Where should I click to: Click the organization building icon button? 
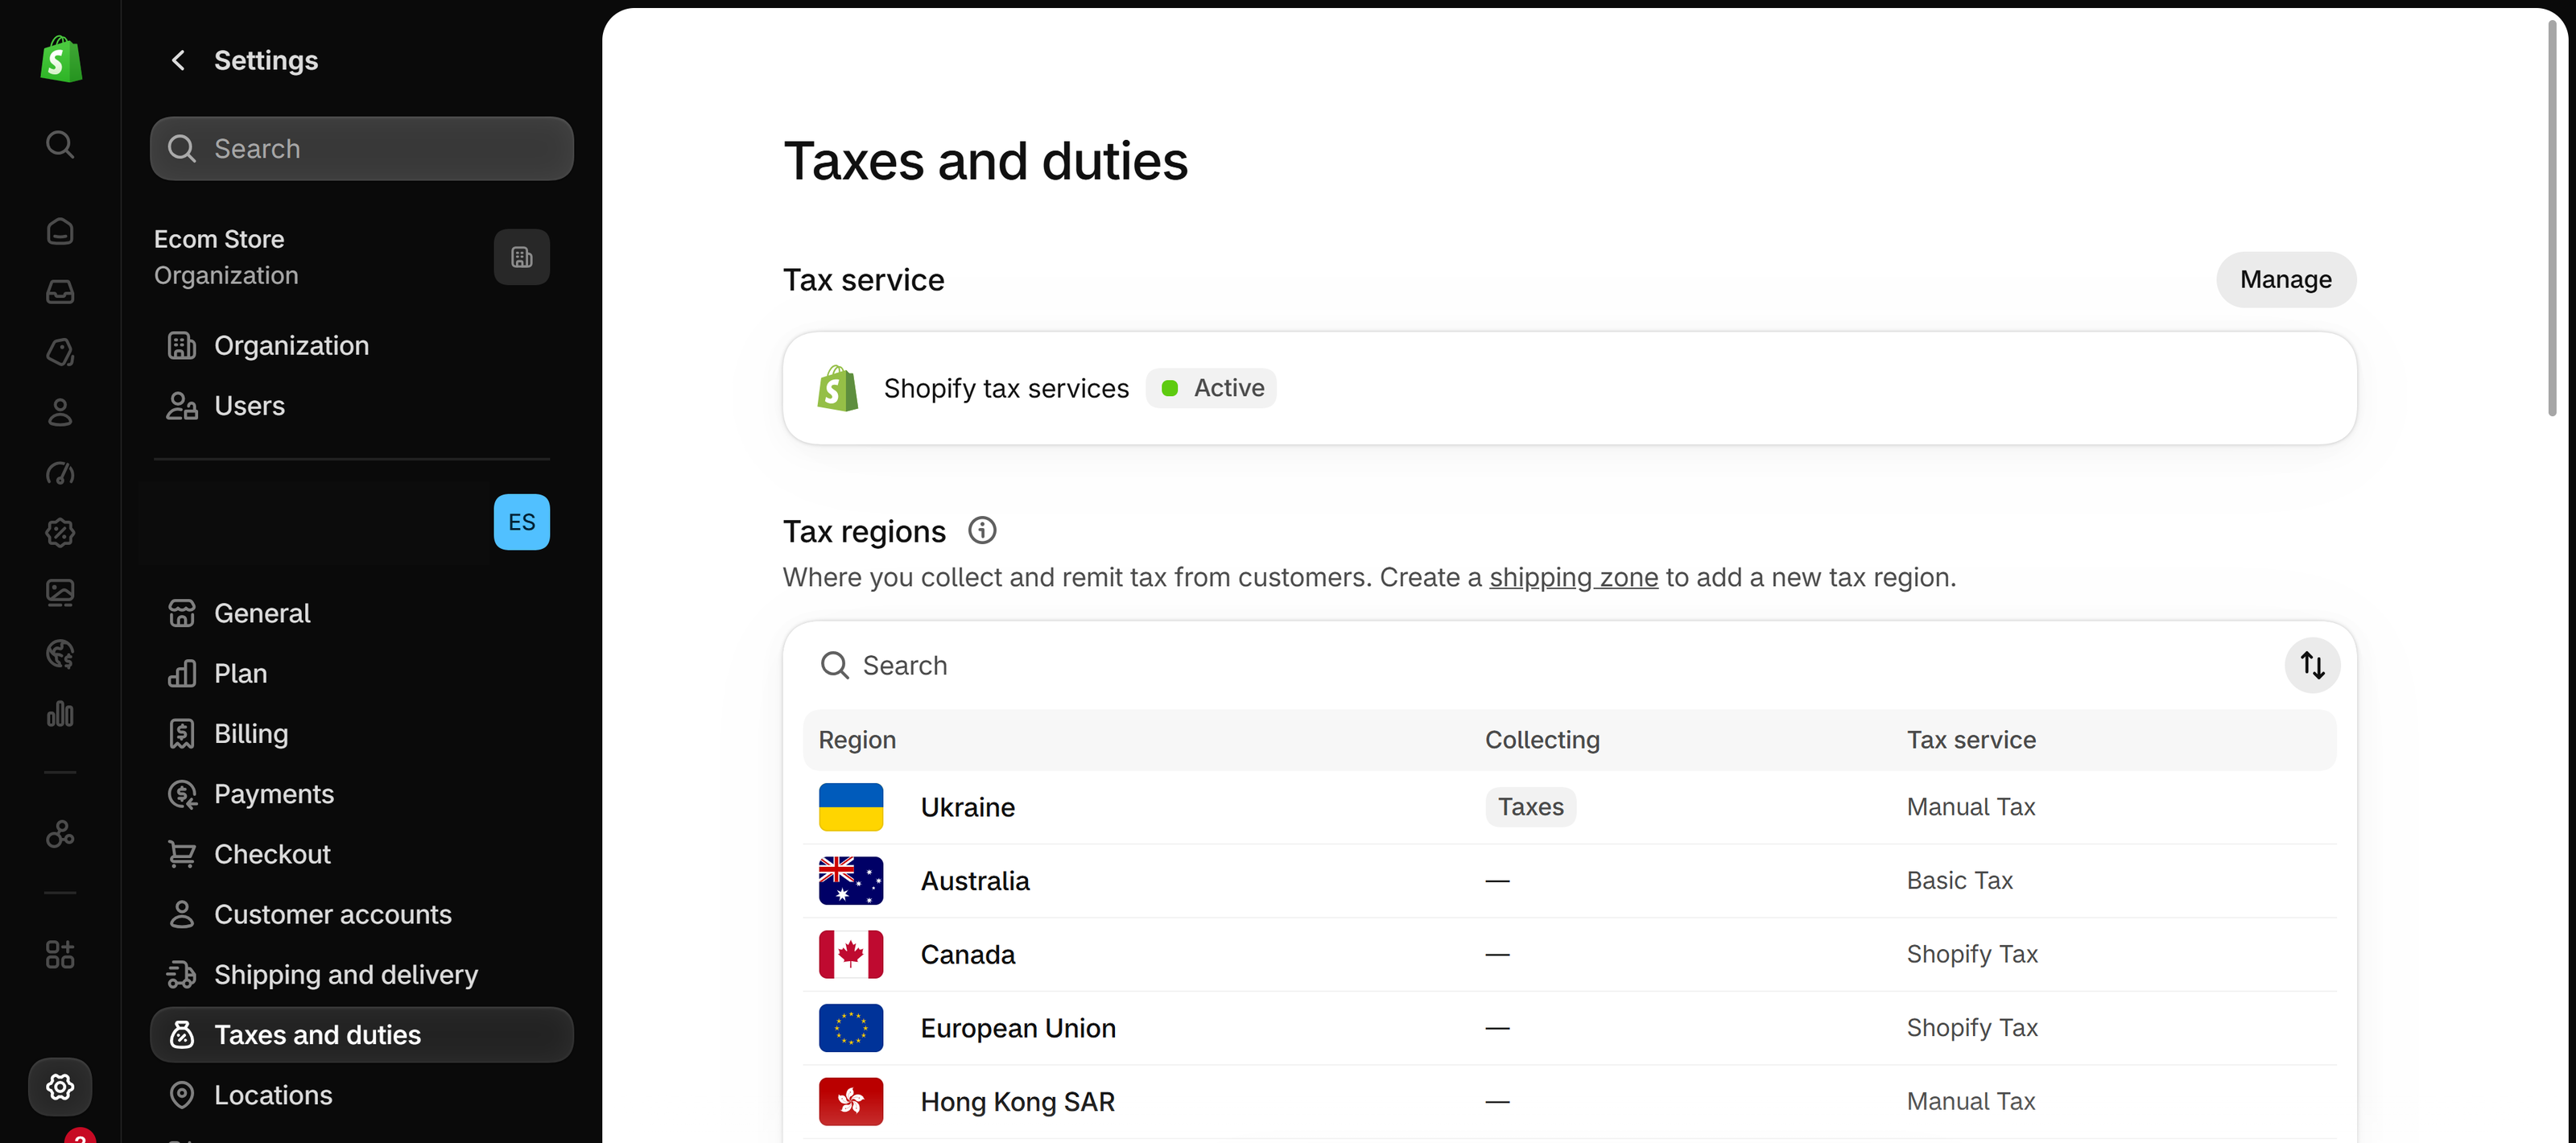click(522, 257)
